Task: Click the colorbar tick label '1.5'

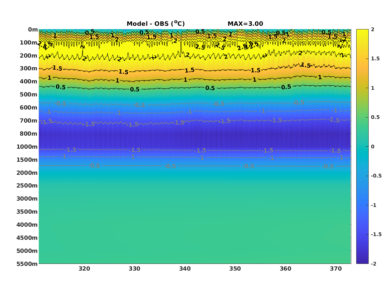Action: pos(375,59)
